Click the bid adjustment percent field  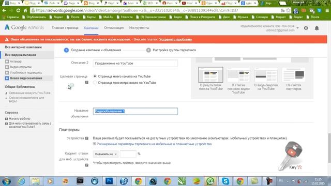(x=128, y=154)
